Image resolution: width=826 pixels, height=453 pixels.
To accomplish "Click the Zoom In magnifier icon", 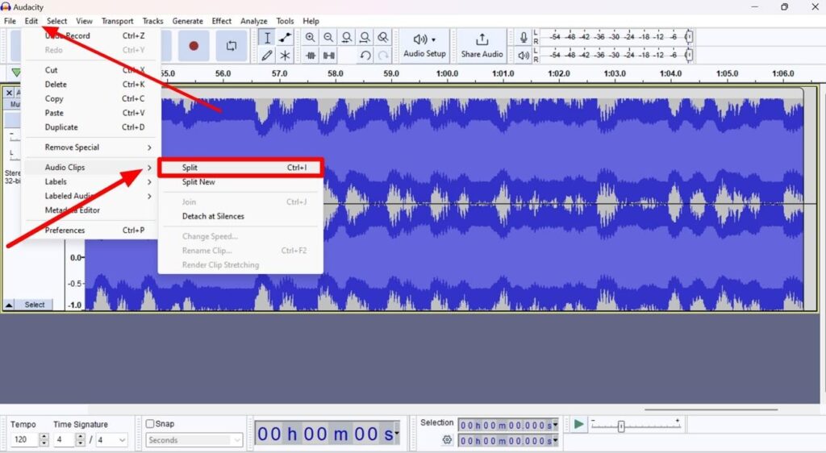I will tap(311, 37).
